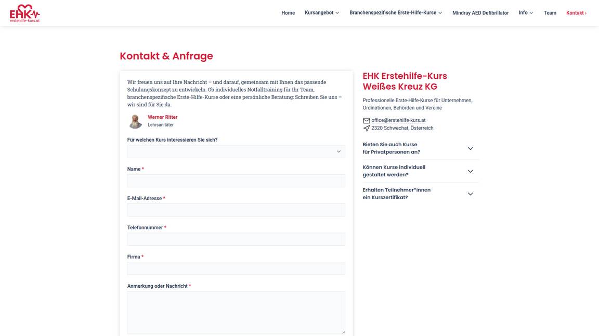Click the envelope email icon

(x=366, y=120)
